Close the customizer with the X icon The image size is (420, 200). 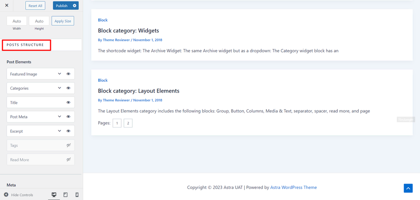click(x=7, y=6)
